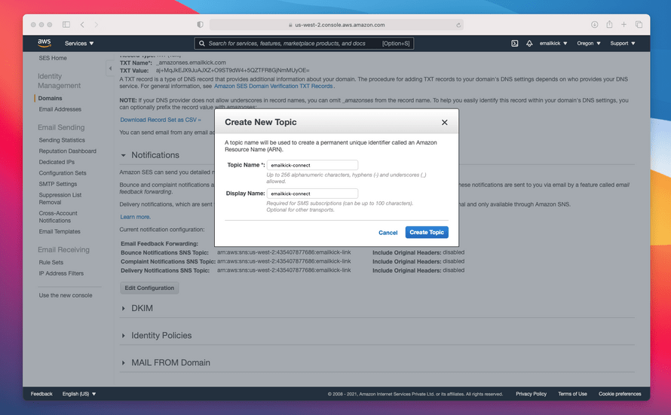Open Cross-Account Notifications in the sidebar

point(58,217)
